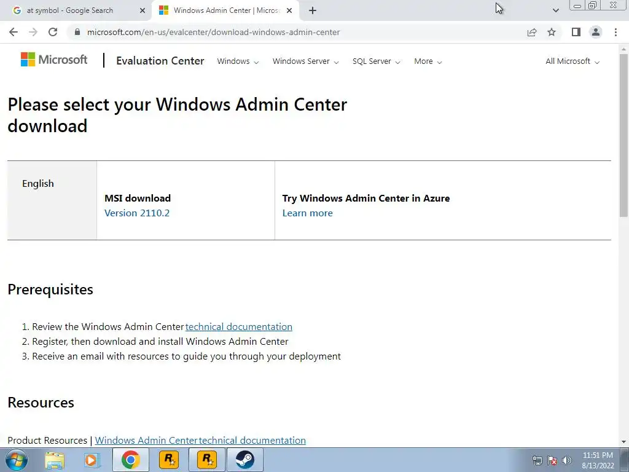Open Windows Start menu
Viewport: 629px width, 472px height.
(x=17, y=460)
